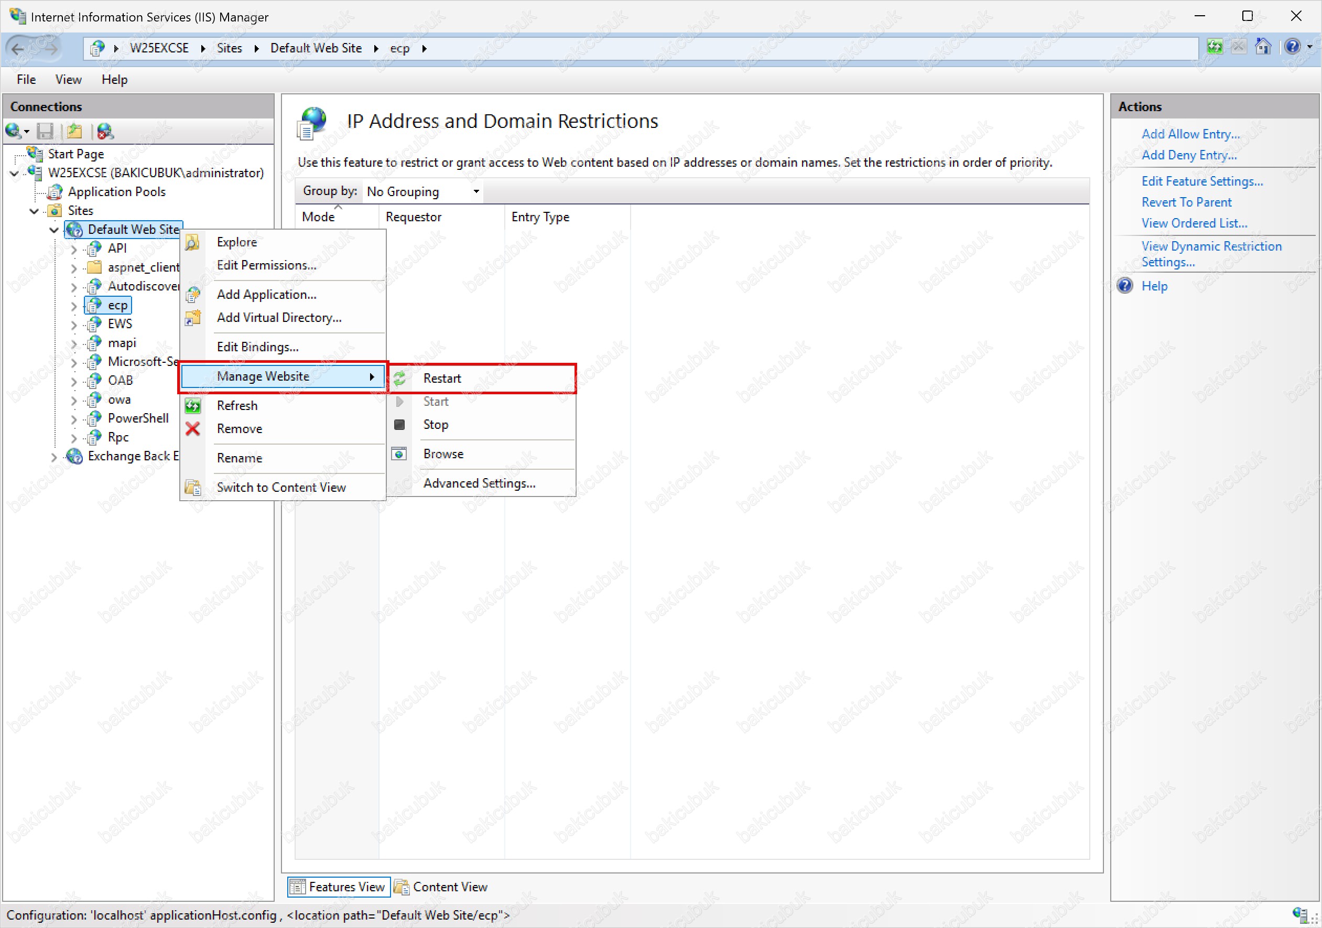This screenshot has height=928, width=1322.
Task: Switch to the Features View tab
Action: tap(339, 887)
